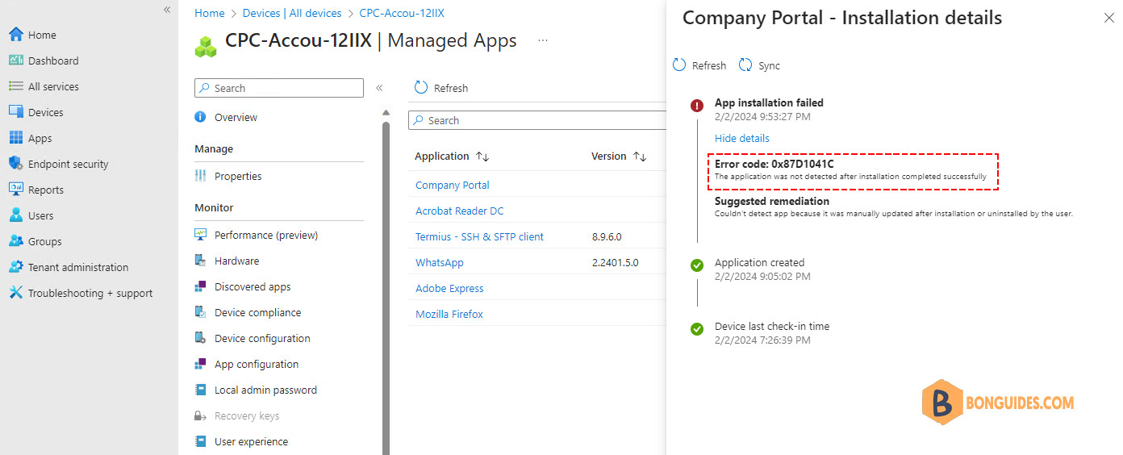Viewport: 1123px width, 455px height.
Task: Select Overview menu item text
Action: [236, 117]
